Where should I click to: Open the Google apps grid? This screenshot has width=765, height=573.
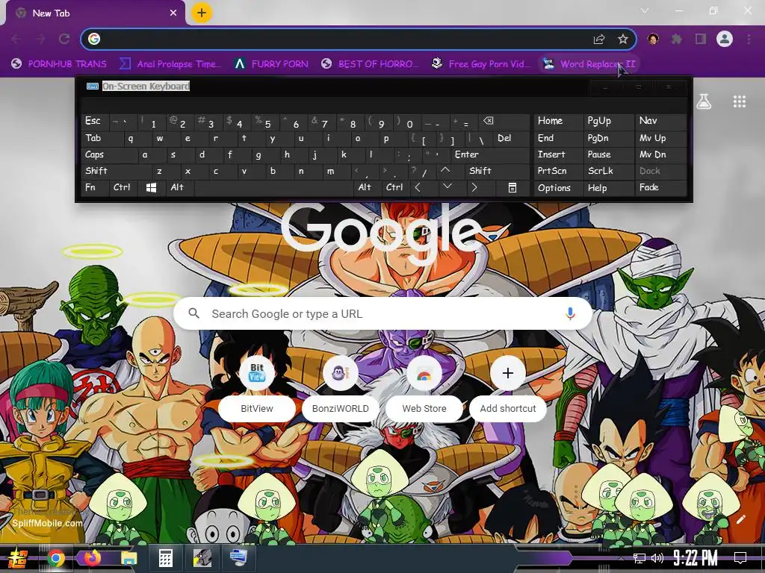[x=740, y=101]
